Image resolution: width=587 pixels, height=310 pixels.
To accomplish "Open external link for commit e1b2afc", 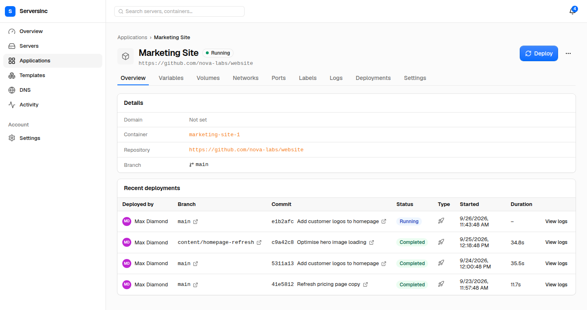I will (x=384, y=221).
